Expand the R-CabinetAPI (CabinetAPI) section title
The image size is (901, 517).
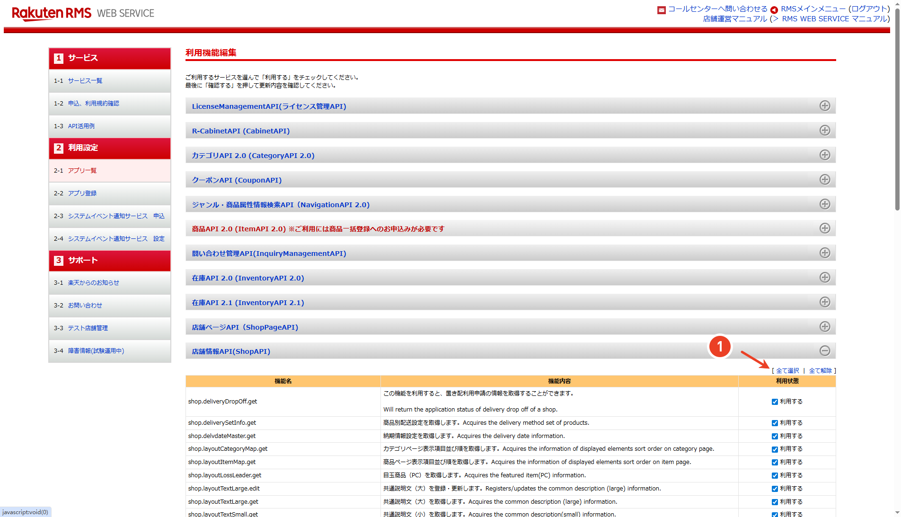(x=241, y=131)
